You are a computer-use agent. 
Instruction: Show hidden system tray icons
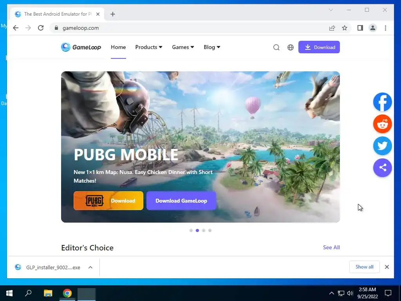coord(331,293)
